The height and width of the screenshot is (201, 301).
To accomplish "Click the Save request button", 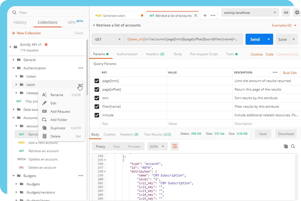I will point(283,39).
